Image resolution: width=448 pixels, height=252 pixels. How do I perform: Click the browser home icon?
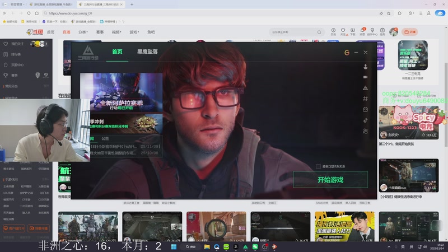click(37, 13)
